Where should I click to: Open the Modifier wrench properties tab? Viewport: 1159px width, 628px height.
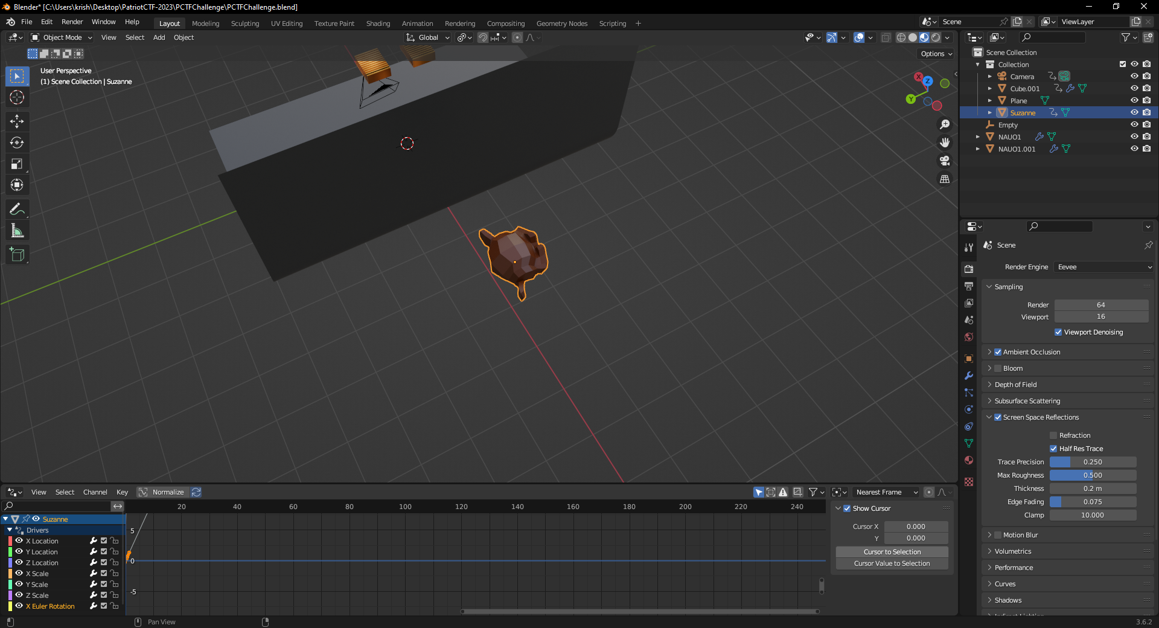pos(969,376)
